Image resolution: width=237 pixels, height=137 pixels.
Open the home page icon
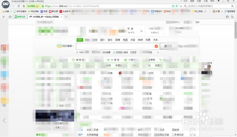click(x=24, y=6)
